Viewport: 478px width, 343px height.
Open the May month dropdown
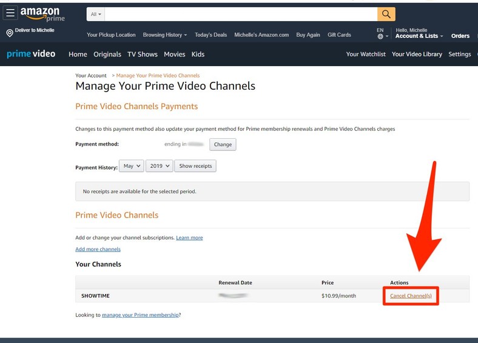click(132, 165)
